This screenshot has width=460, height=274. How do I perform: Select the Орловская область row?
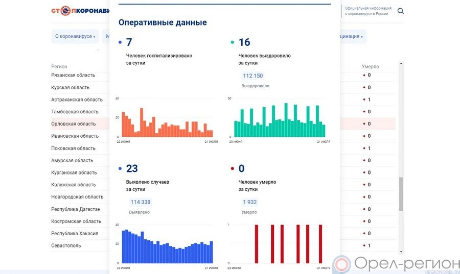click(x=74, y=124)
